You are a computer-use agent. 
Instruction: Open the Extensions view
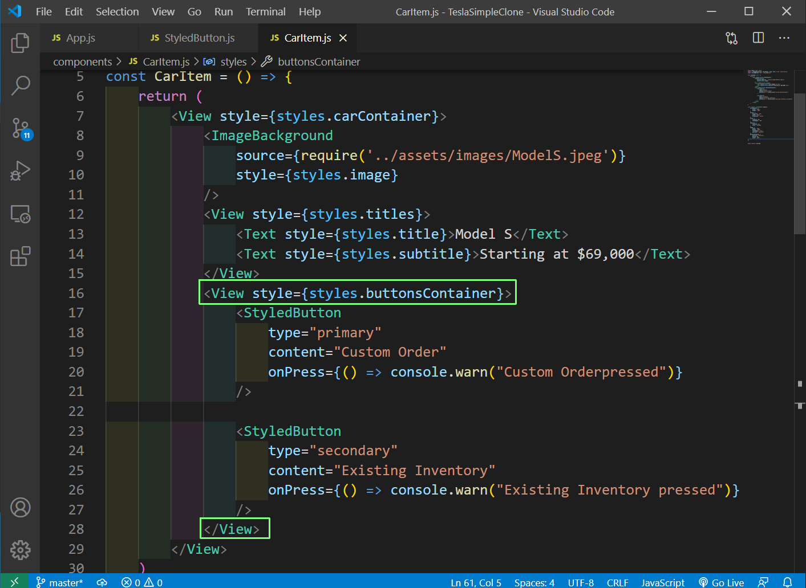20,256
